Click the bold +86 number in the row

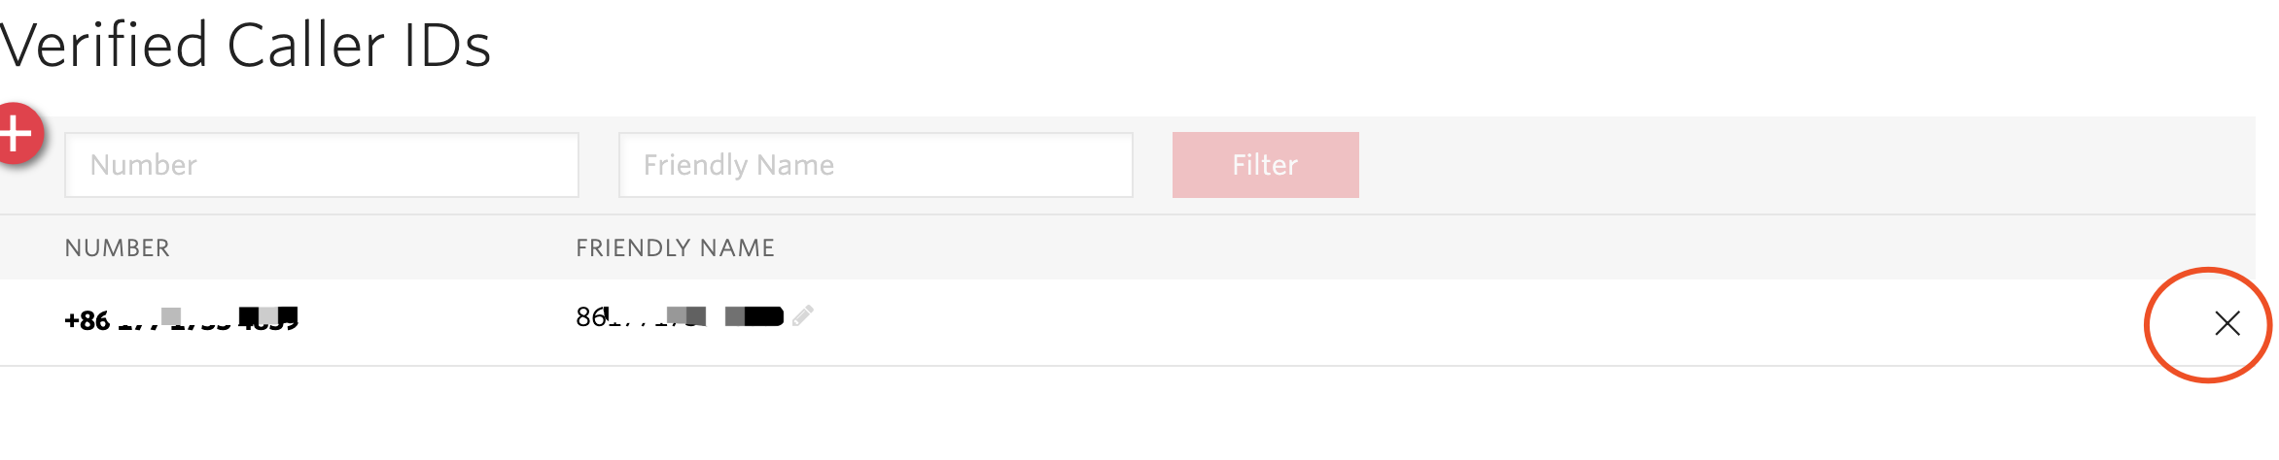click(181, 320)
